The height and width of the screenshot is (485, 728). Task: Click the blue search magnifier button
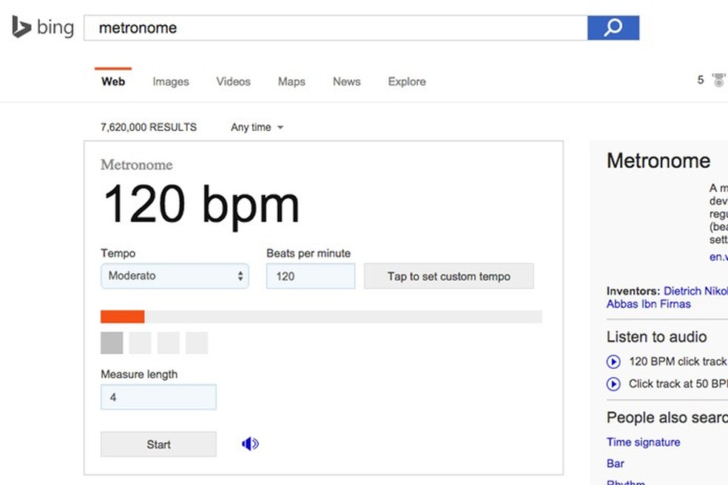pos(613,28)
